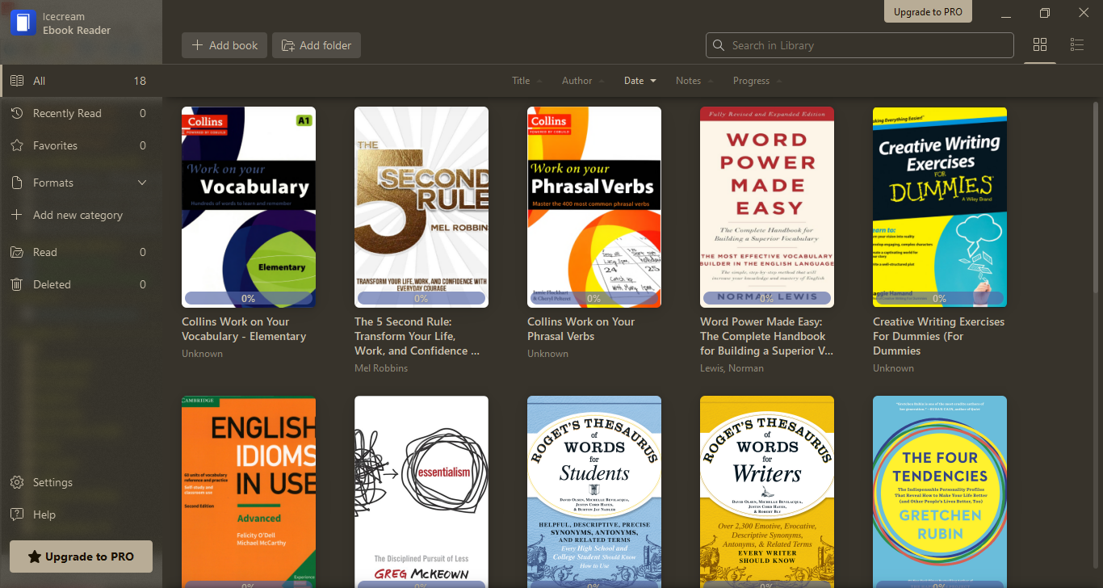This screenshot has height=588, width=1103.
Task: Click title 'The 5 Second Rule: Transform Your Life'
Action: point(417,336)
